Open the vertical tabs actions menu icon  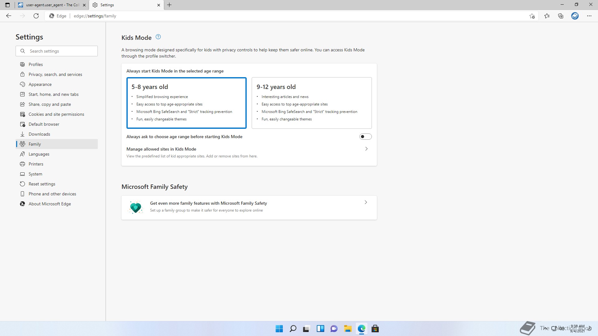coord(7,5)
